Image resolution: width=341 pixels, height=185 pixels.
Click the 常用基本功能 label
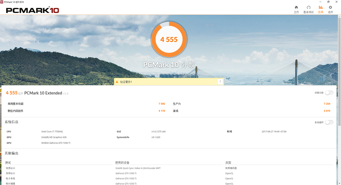15,104
